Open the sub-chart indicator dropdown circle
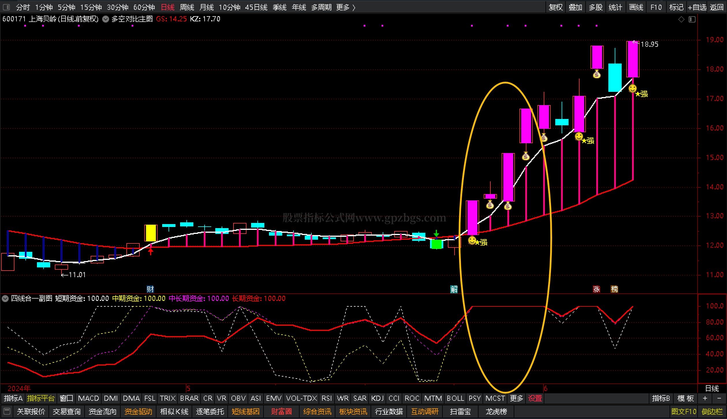 pyautogui.click(x=5, y=298)
